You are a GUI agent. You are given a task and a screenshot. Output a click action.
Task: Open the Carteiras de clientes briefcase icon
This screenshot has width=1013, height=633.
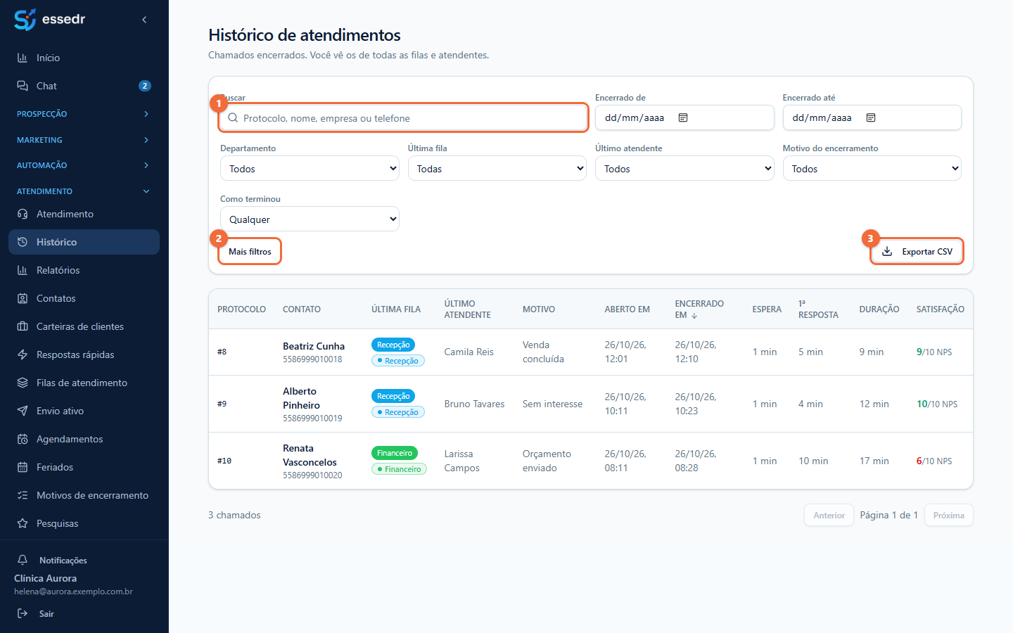coord(23,326)
